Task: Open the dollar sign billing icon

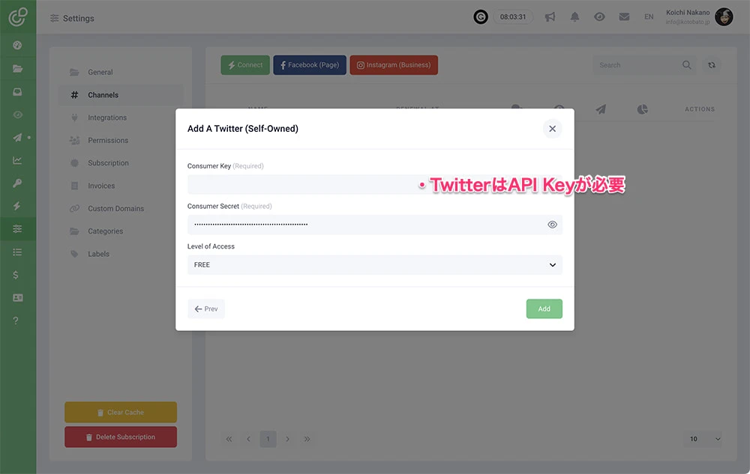Action: click(16, 275)
